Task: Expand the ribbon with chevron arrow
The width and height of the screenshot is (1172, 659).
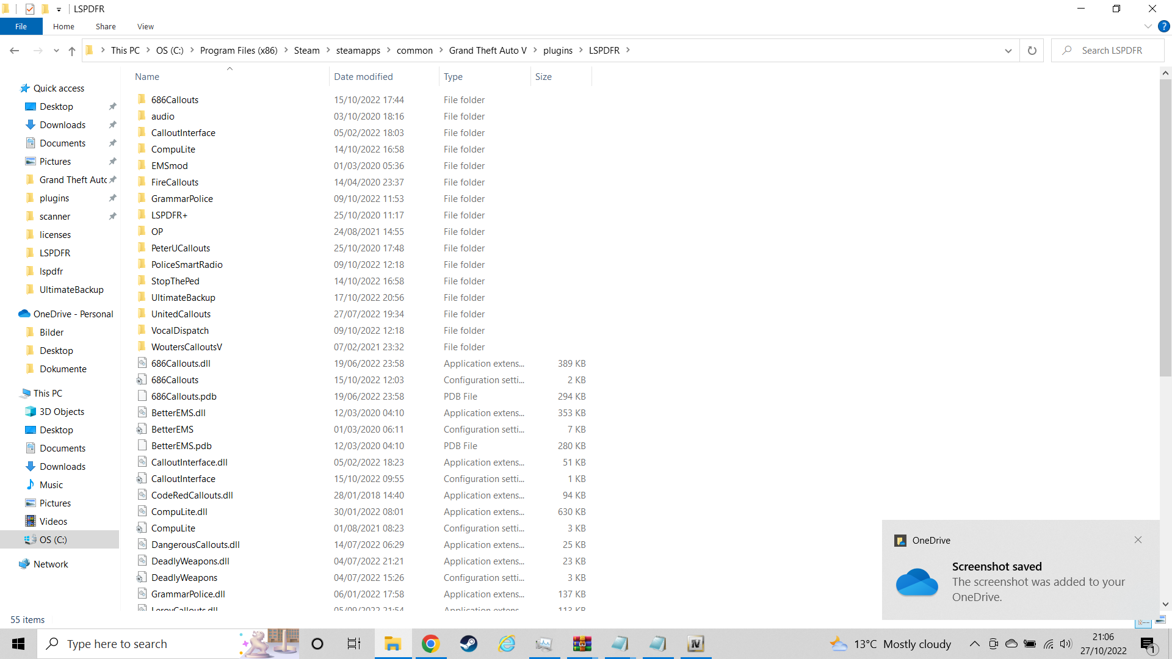Action: tap(1148, 26)
